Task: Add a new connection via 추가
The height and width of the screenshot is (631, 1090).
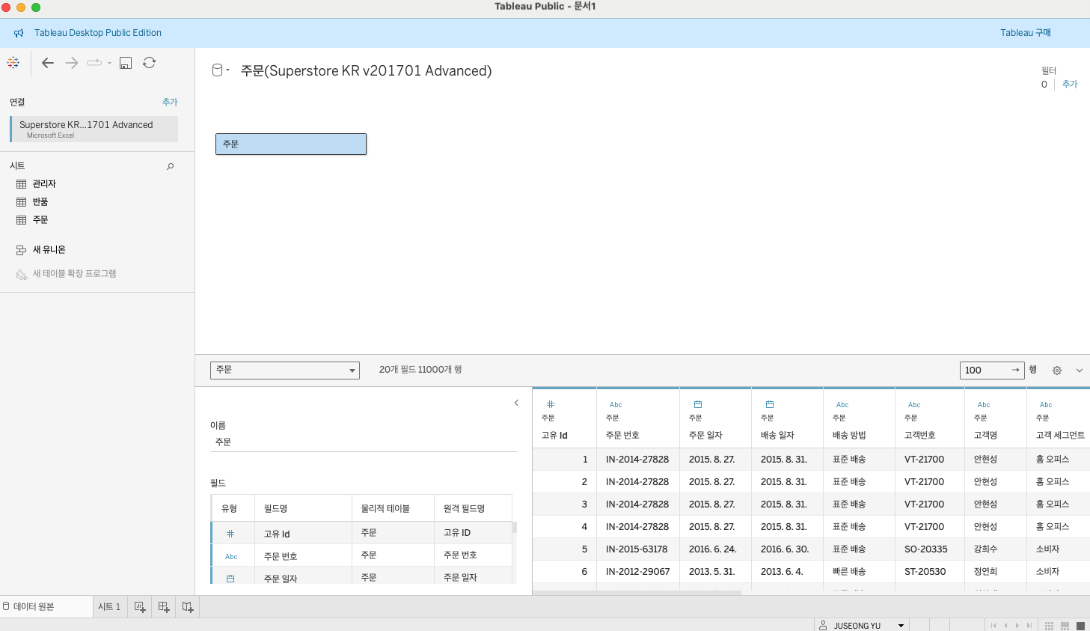Action: click(x=170, y=102)
